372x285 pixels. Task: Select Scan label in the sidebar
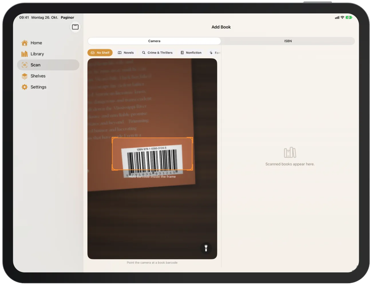click(35, 65)
